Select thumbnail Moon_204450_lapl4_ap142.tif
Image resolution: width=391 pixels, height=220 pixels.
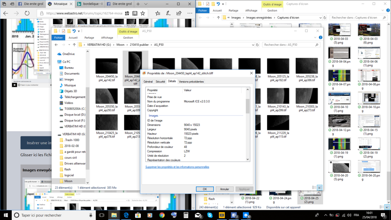107,70
